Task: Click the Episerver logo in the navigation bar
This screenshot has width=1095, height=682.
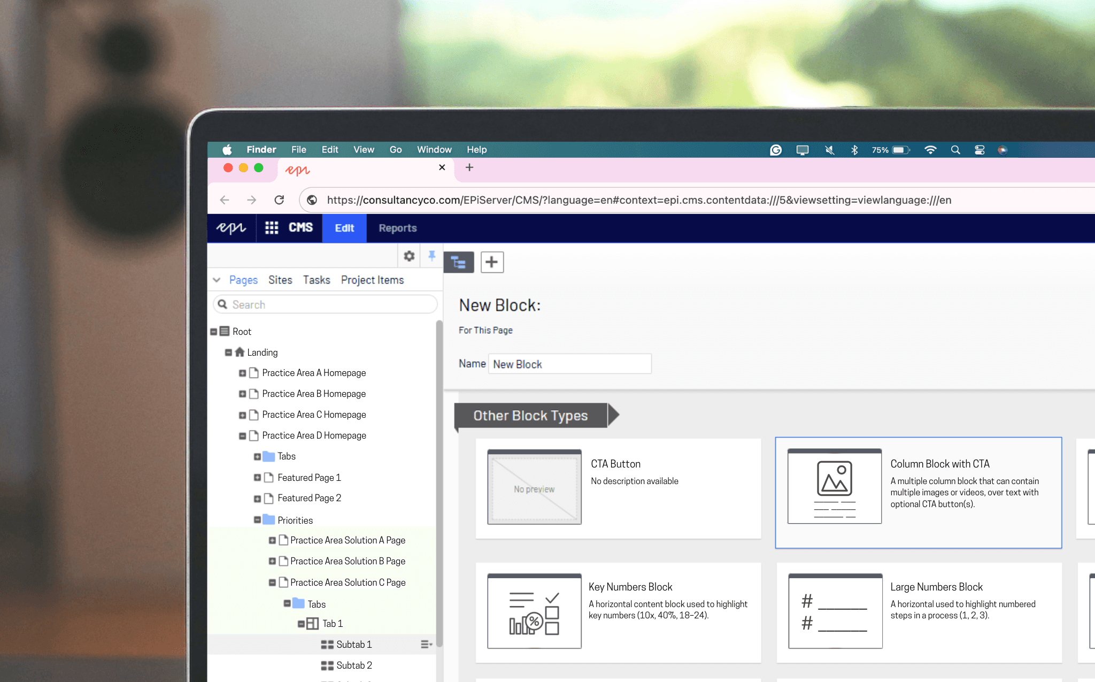Action: (231, 228)
